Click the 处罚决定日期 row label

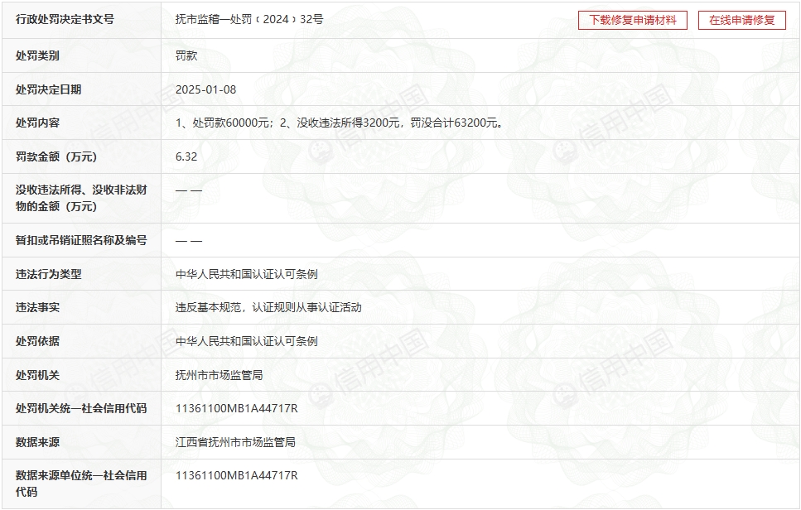(x=49, y=89)
